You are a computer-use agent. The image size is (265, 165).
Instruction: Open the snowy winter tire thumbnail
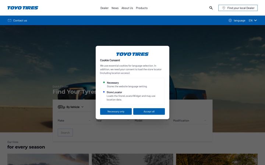point(132,159)
